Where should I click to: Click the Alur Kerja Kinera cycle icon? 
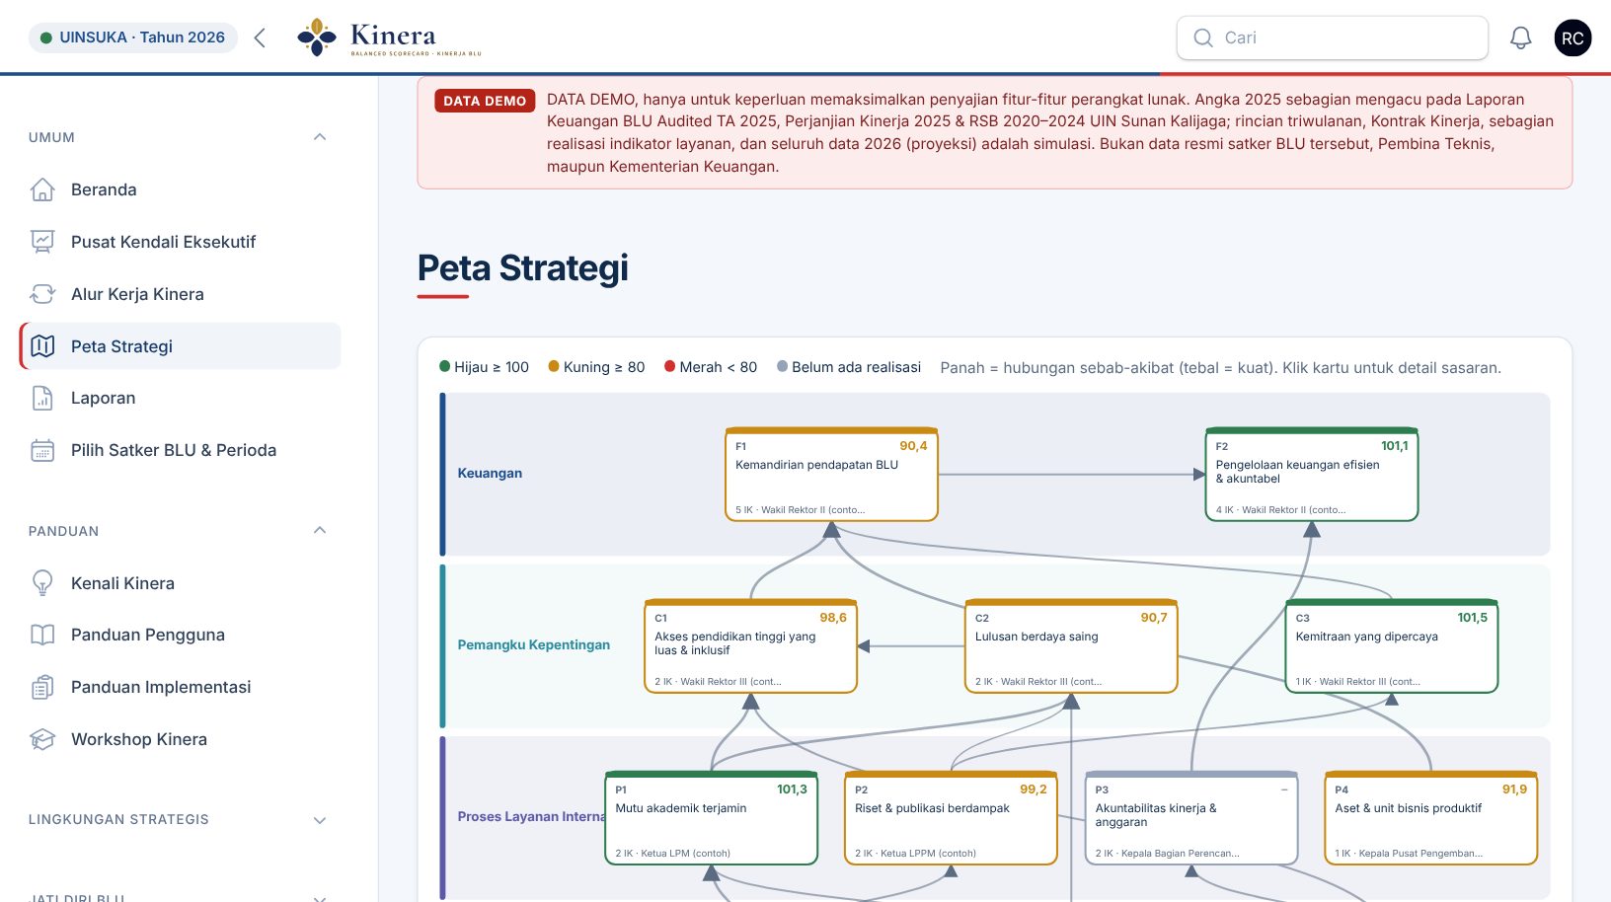point(42,294)
